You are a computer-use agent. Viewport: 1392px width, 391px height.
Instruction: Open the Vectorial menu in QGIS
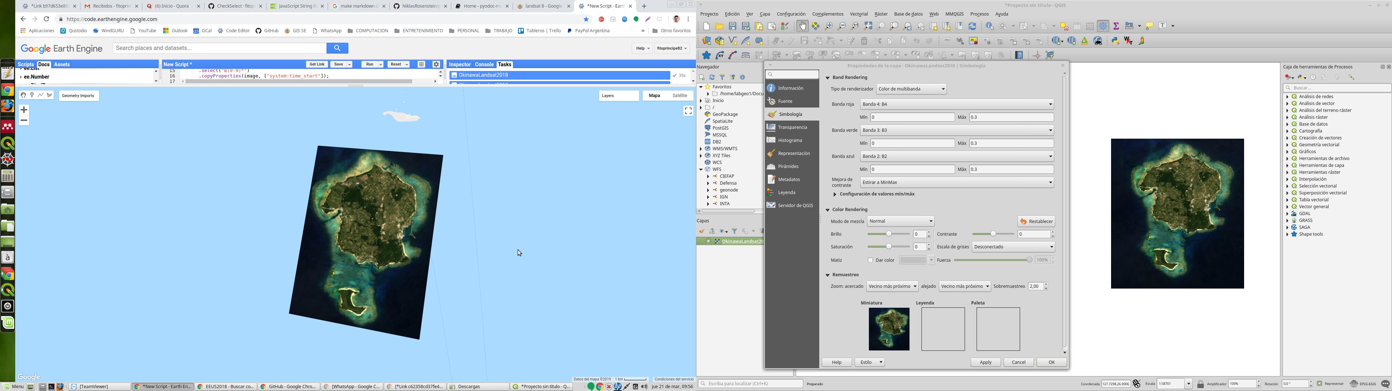coord(859,14)
